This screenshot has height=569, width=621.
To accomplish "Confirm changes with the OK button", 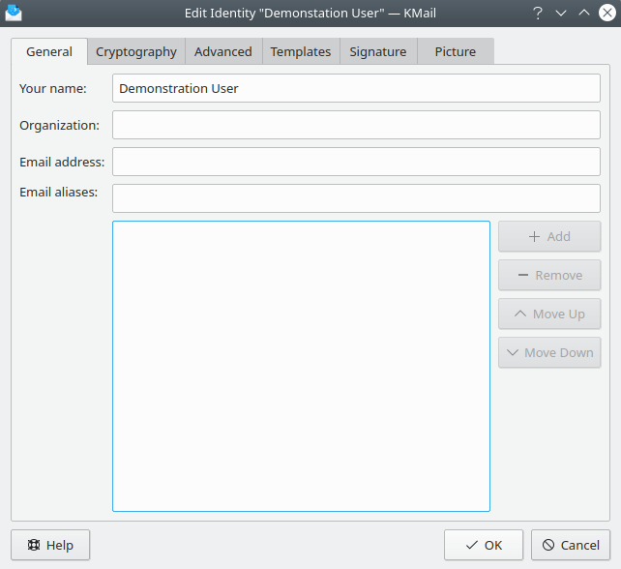I will click(x=483, y=545).
